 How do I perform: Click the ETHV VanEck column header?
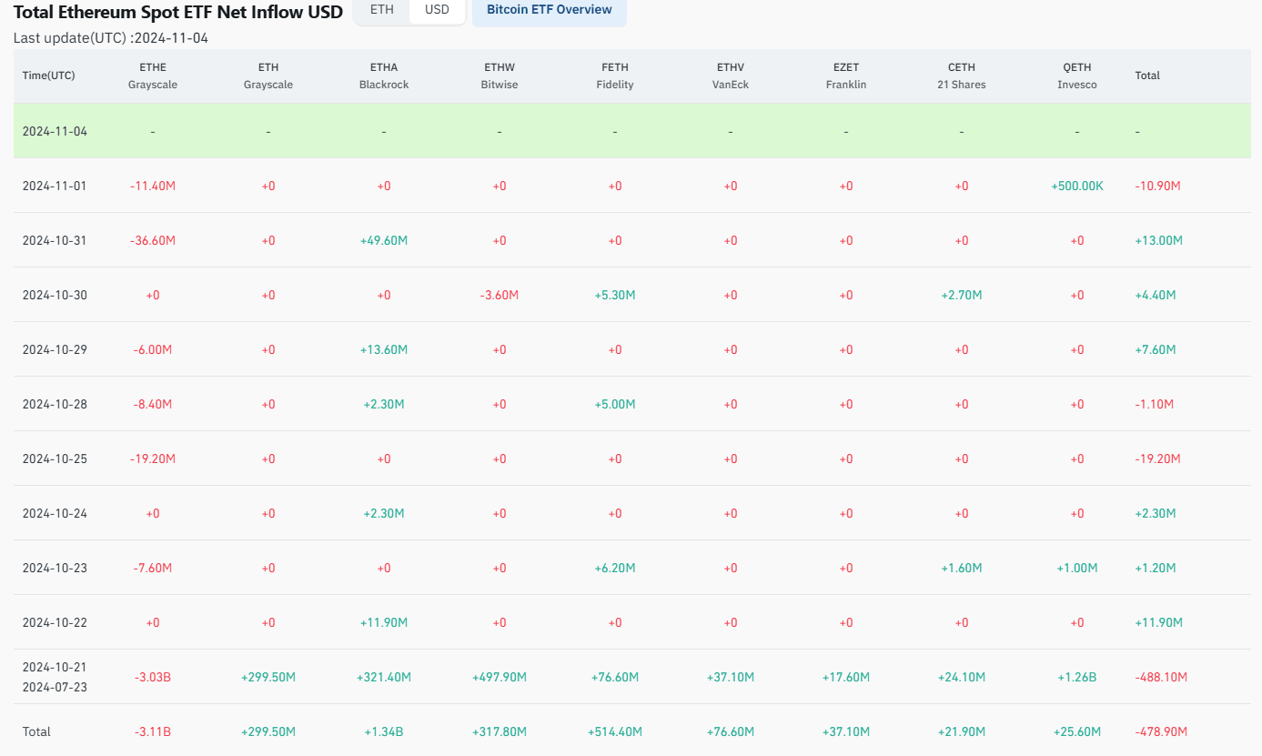(x=730, y=76)
